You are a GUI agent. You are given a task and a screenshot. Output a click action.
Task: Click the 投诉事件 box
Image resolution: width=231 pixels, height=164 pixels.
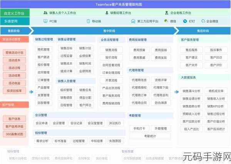[x=216, y=50]
